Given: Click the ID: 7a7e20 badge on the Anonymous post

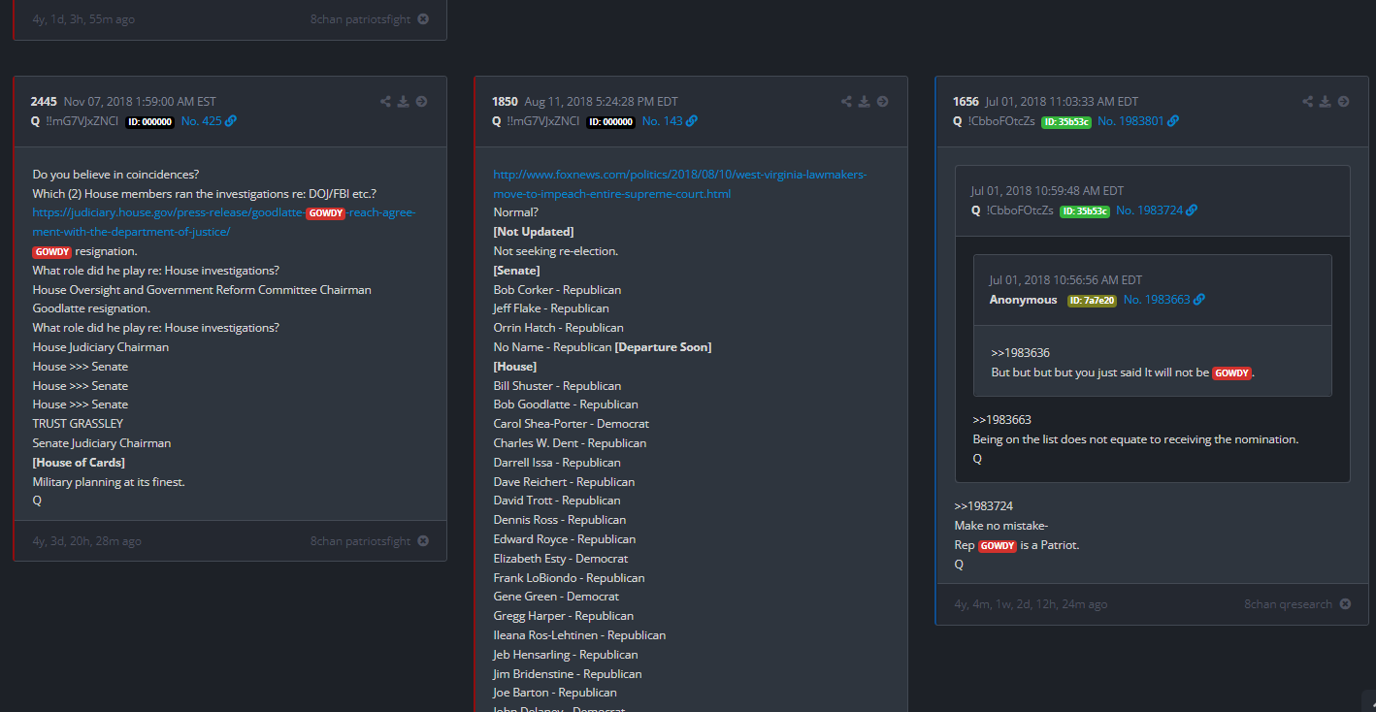Looking at the screenshot, I should 1092,301.
